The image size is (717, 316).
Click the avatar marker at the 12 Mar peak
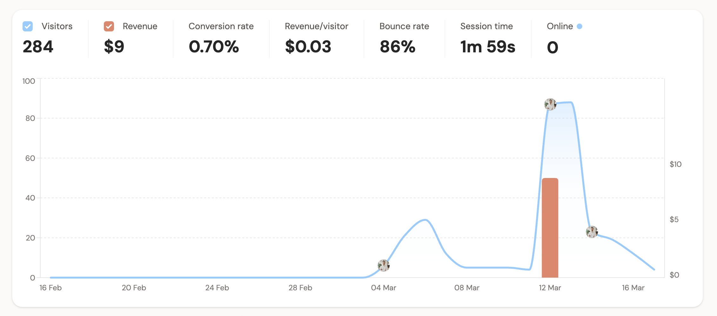pos(550,104)
